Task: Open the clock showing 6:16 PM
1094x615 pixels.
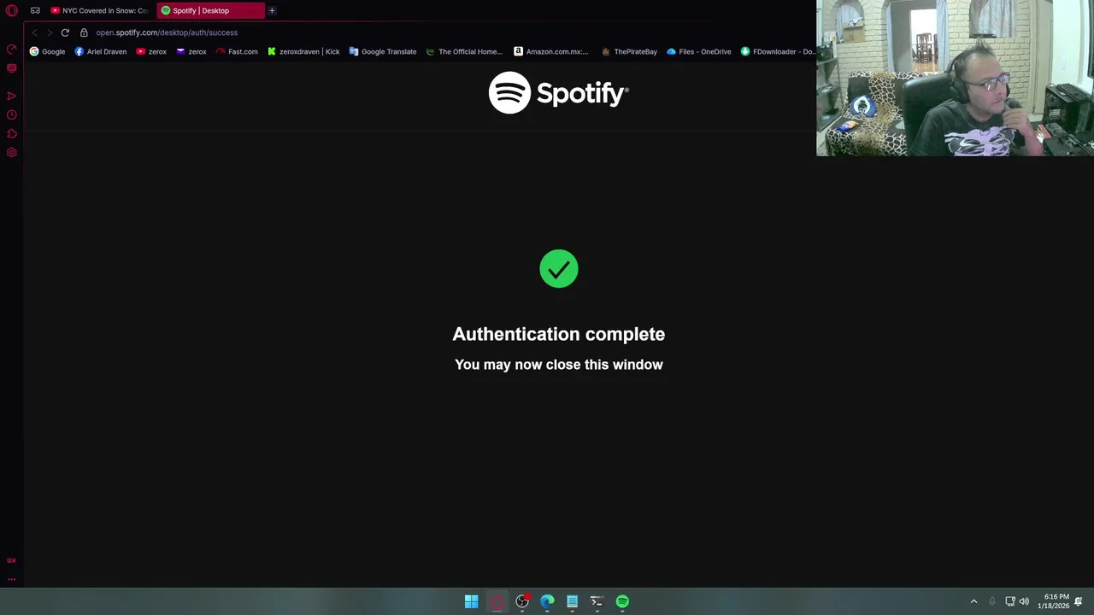Action: coord(1053,601)
